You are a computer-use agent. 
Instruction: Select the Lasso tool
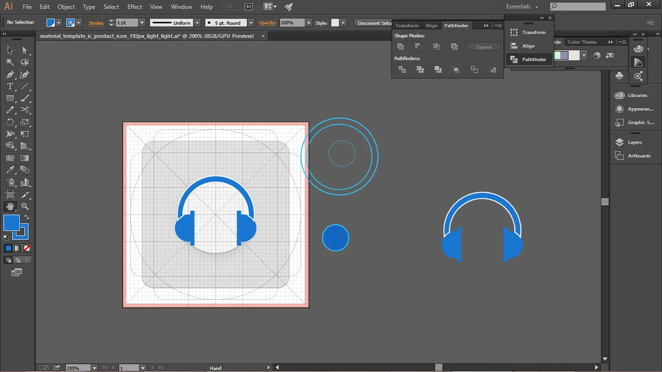[x=25, y=62]
